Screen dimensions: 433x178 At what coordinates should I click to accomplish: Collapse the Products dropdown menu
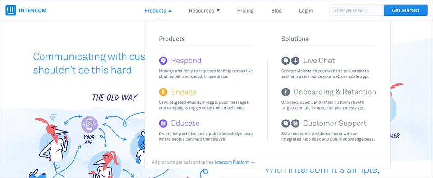(158, 11)
